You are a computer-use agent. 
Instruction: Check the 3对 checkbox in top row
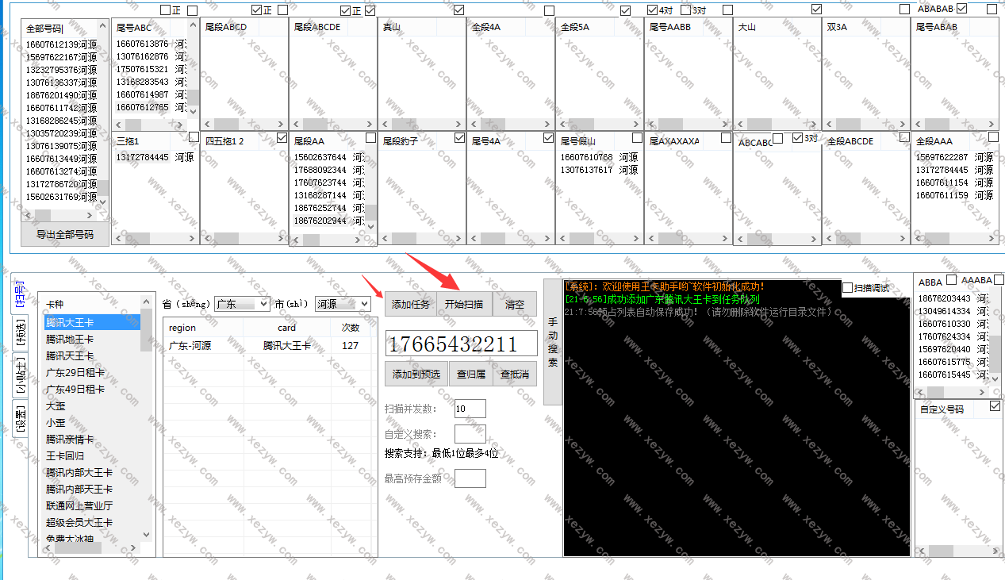686,10
